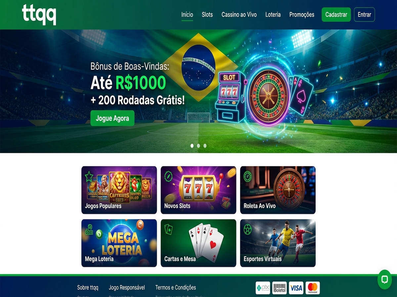Select the Boleto payment icon
The height and width of the screenshot is (297, 397).
click(280, 288)
